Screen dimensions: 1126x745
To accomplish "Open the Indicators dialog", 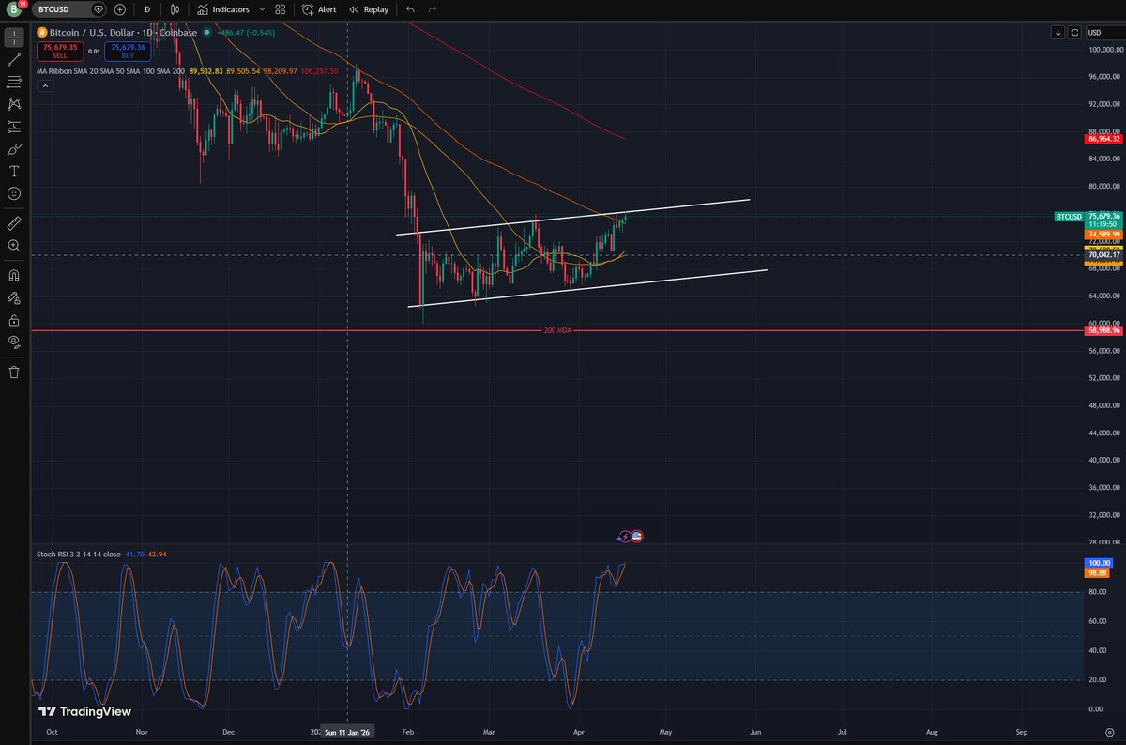I will [223, 9].
